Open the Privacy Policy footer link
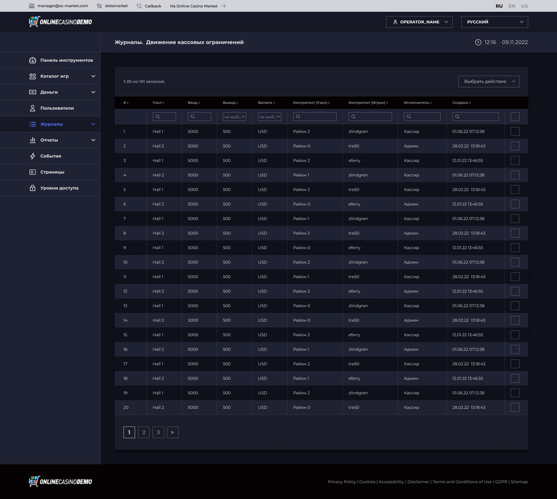Viewport: 557px width, 499px height. click(x=341, y=482)
